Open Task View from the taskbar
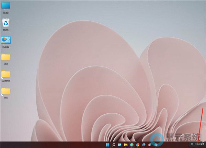This screenshot has width=206, height=148. tap(120, 145)
